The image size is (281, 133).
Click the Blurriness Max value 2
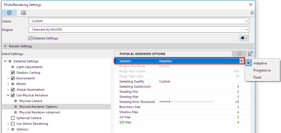point(238,107)
